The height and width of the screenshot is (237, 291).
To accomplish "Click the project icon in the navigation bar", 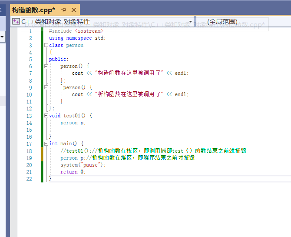I will (16, 22).
